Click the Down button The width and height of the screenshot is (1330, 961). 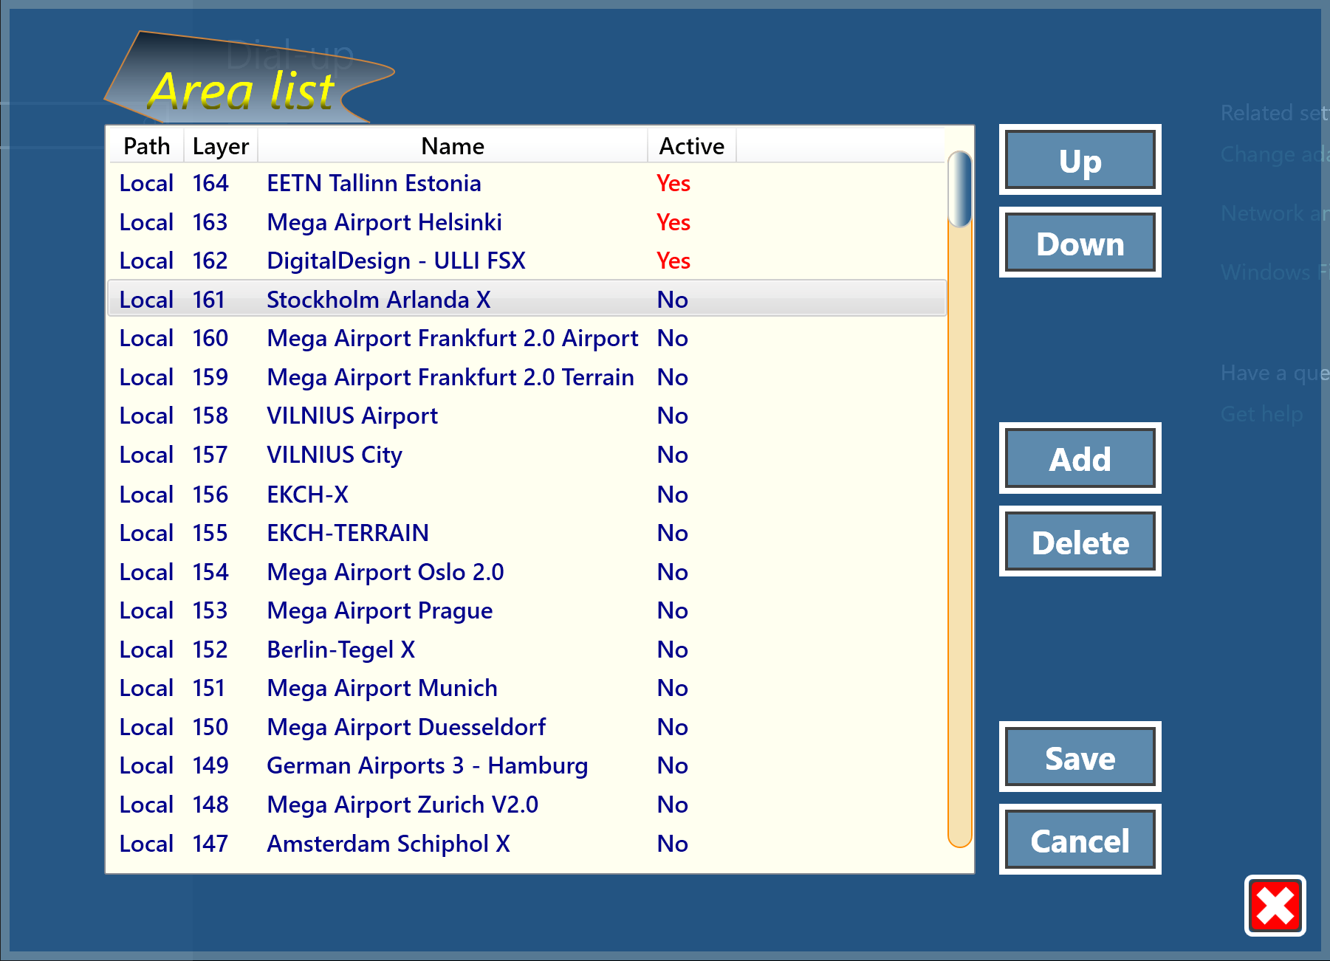(1080, 243)
